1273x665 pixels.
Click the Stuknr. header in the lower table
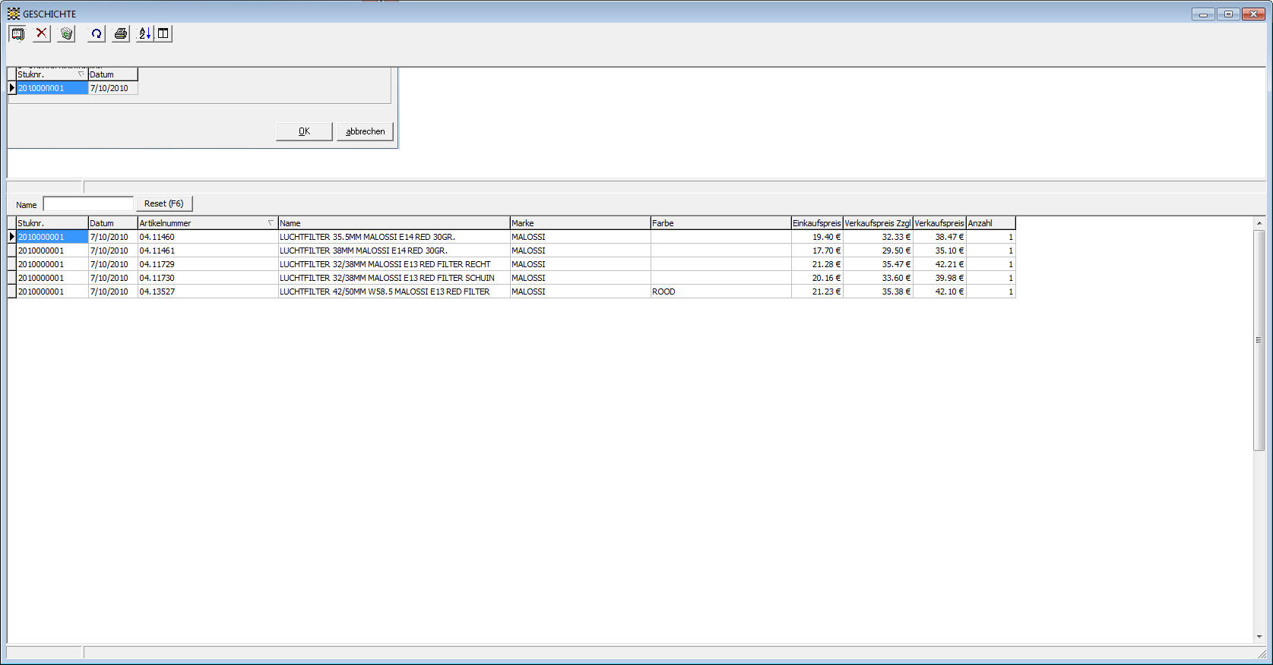[52, 223]
